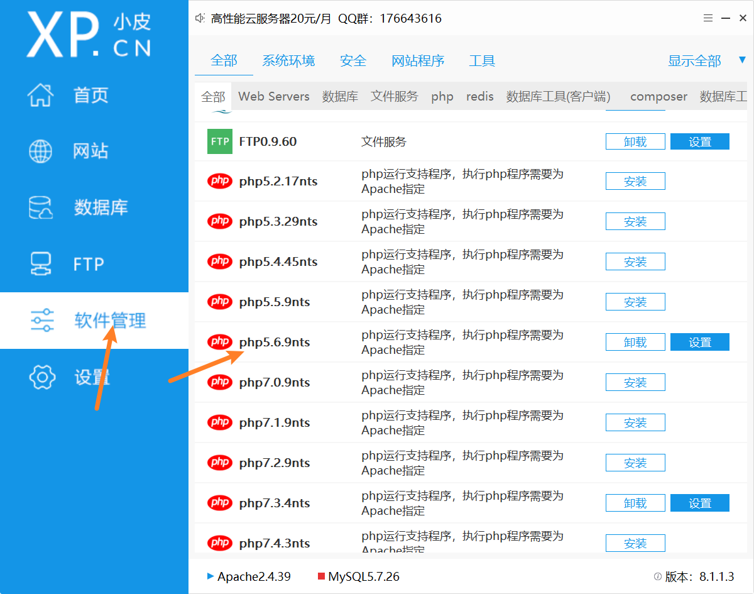This screenshot has width=754, height=594.
Task: Click the blue Apache running triangle indicator
Action: (210, 576)
